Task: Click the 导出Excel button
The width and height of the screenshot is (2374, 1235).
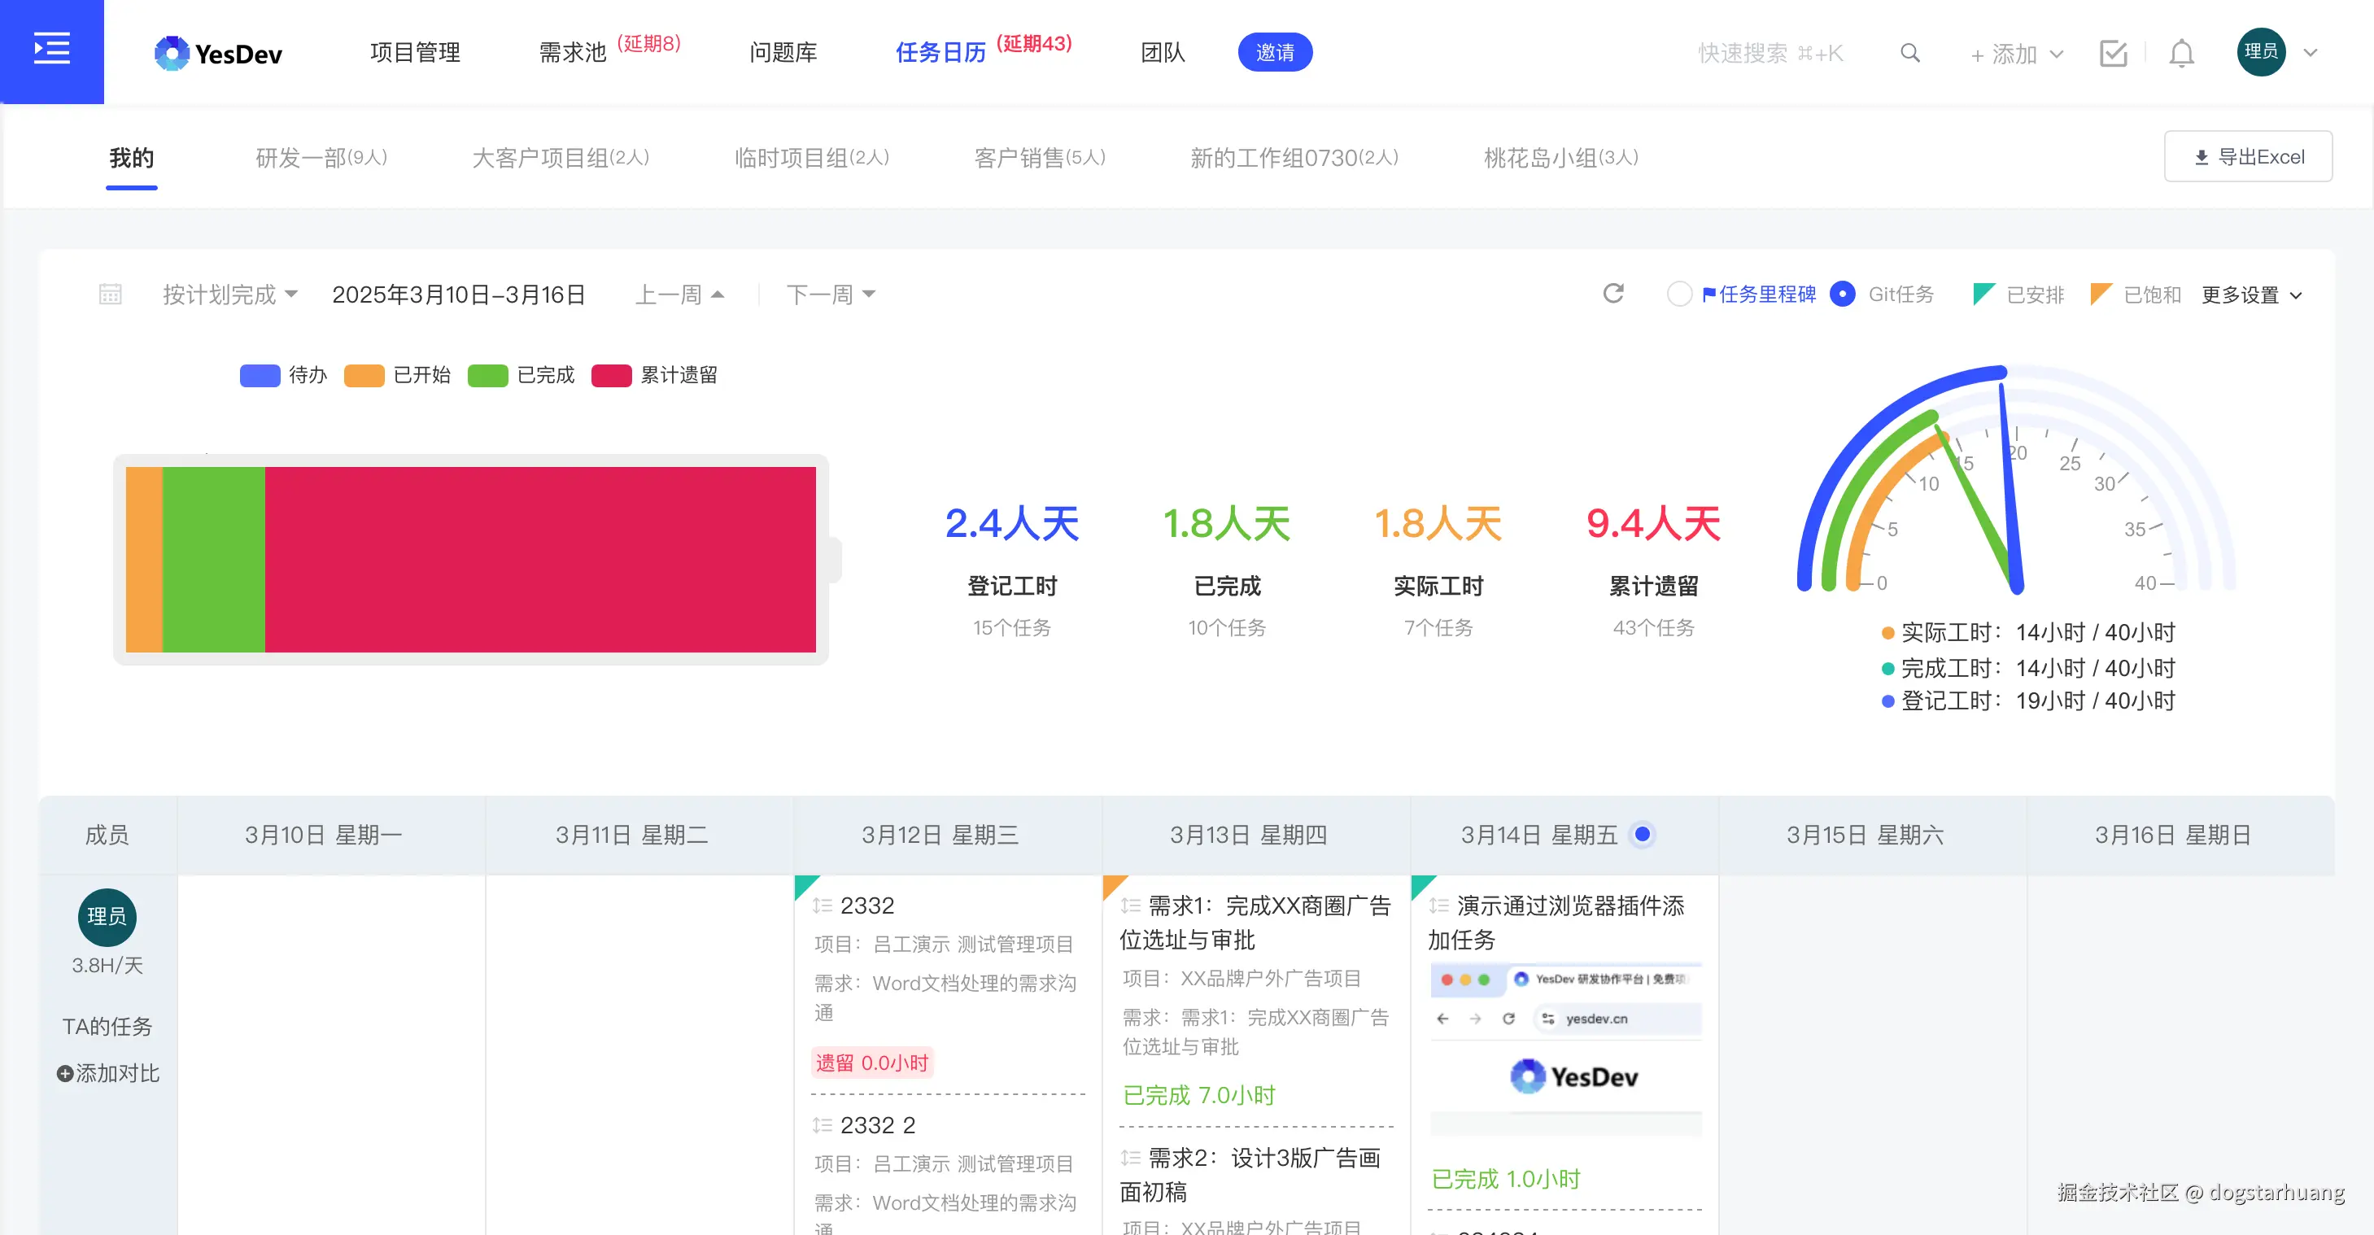Action: coord(2248,155)
